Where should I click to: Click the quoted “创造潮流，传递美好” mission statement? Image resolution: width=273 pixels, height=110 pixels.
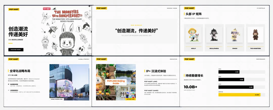(136, 31)
